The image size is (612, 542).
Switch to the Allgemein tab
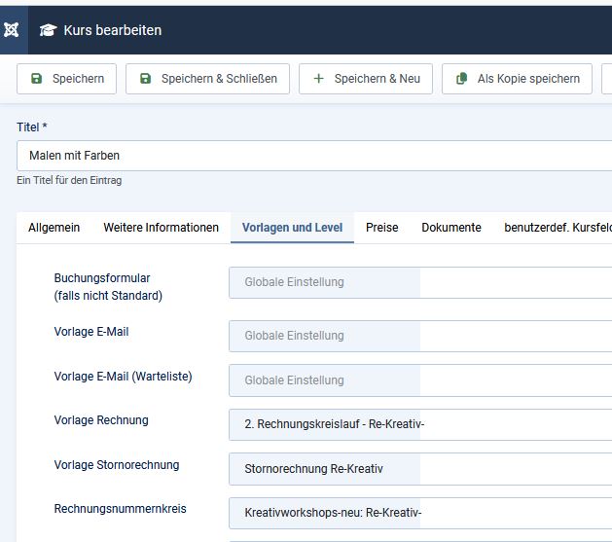54,228
